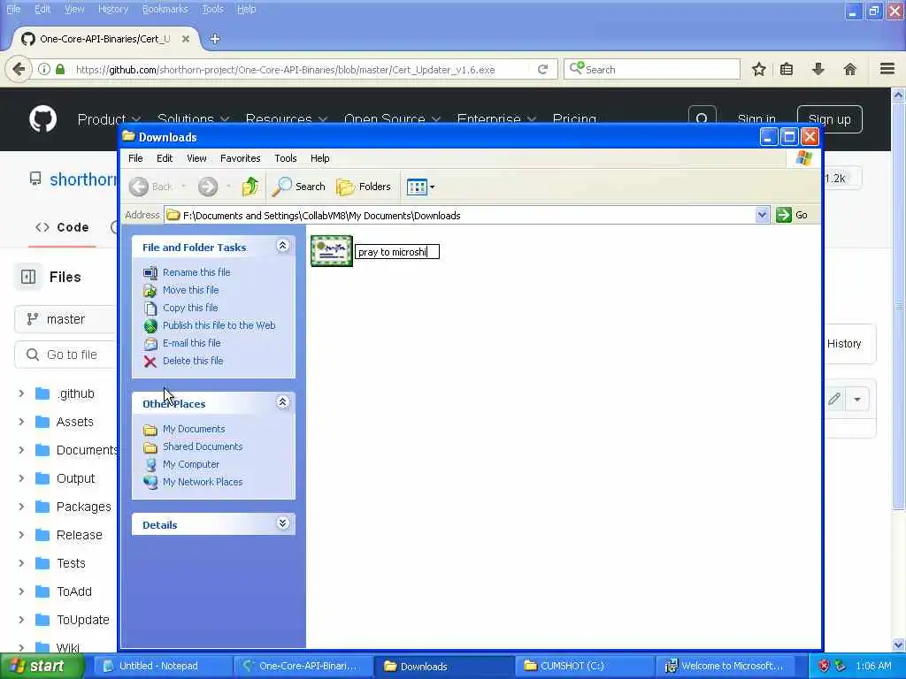Open the Tools menu in Downloads window
Screen dimensions: 906x679
(x=286, y=158)
